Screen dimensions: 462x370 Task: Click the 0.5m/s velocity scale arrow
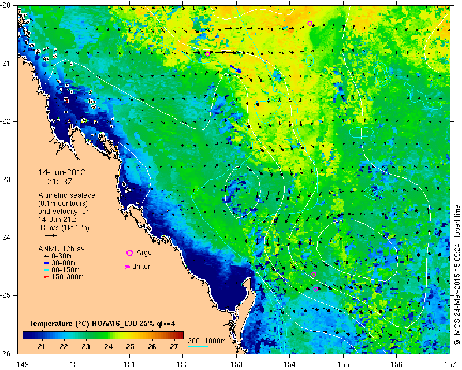51,235
